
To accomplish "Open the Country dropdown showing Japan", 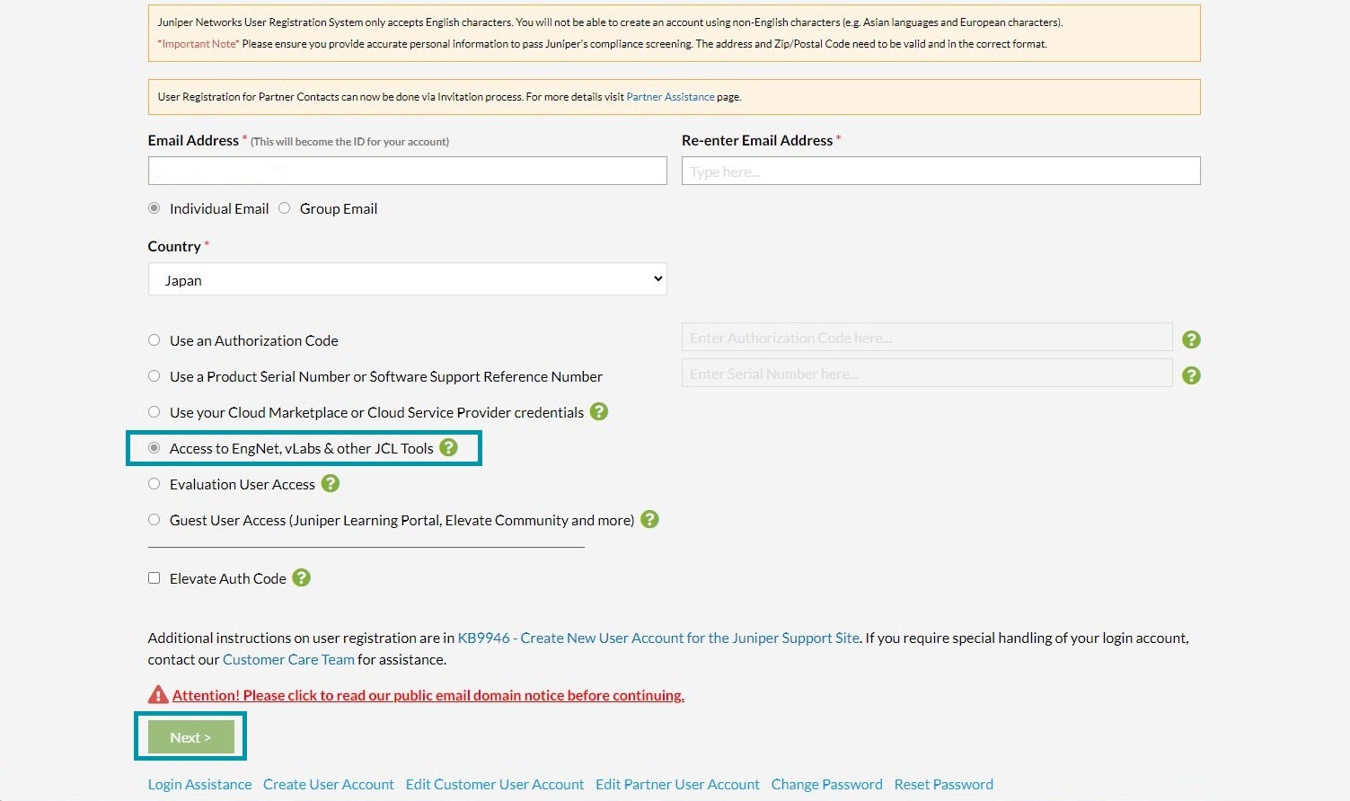I will click(406, 278).
